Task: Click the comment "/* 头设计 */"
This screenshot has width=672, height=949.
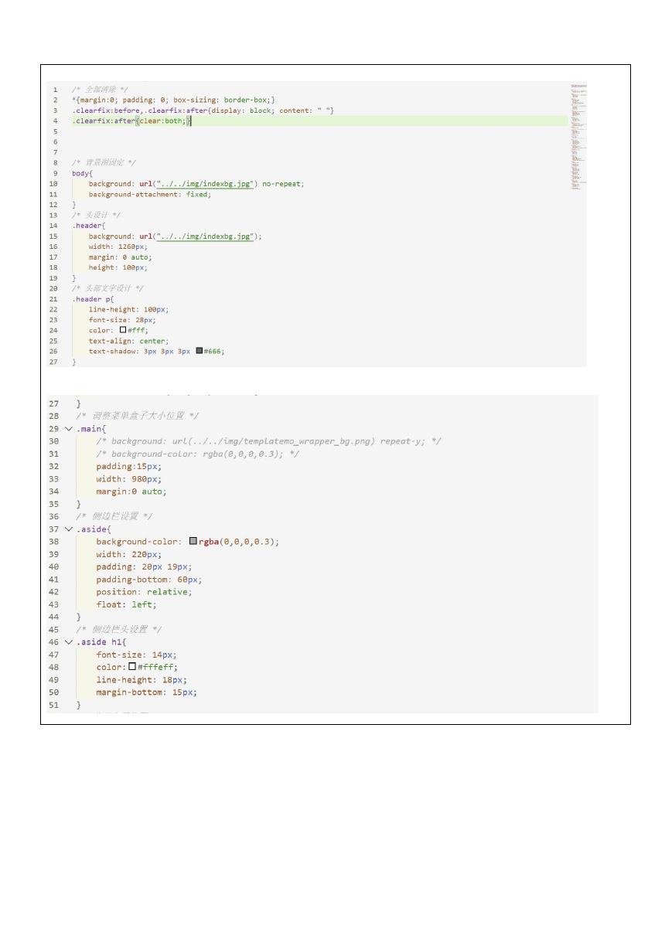Action: (x=96, y=215)
